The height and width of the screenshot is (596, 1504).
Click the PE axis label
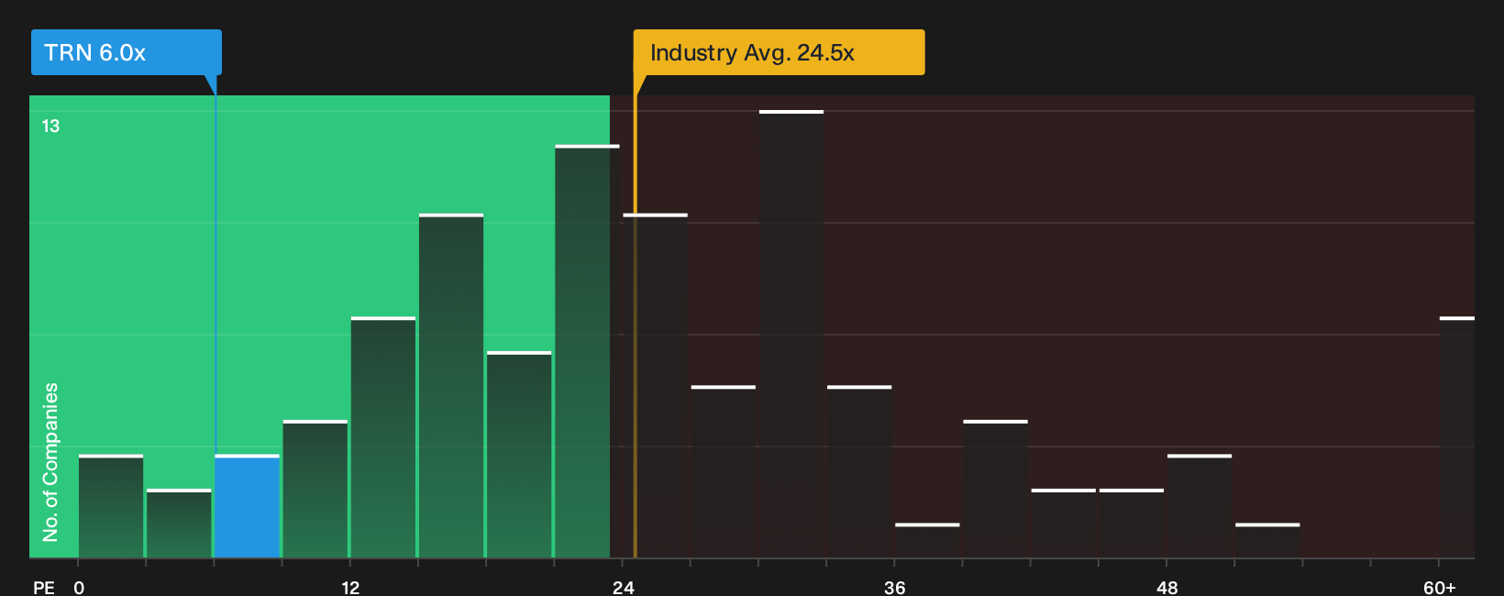point(44,587)
